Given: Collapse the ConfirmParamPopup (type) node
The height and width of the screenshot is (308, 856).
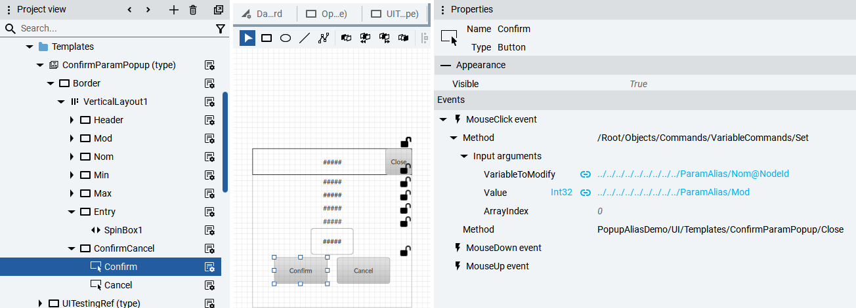Looking at the screenshot, I should pos(39,65).
